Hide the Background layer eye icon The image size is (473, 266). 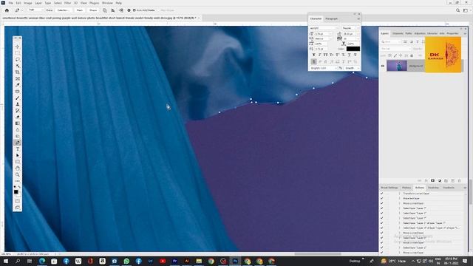click(x=383, y=66)
